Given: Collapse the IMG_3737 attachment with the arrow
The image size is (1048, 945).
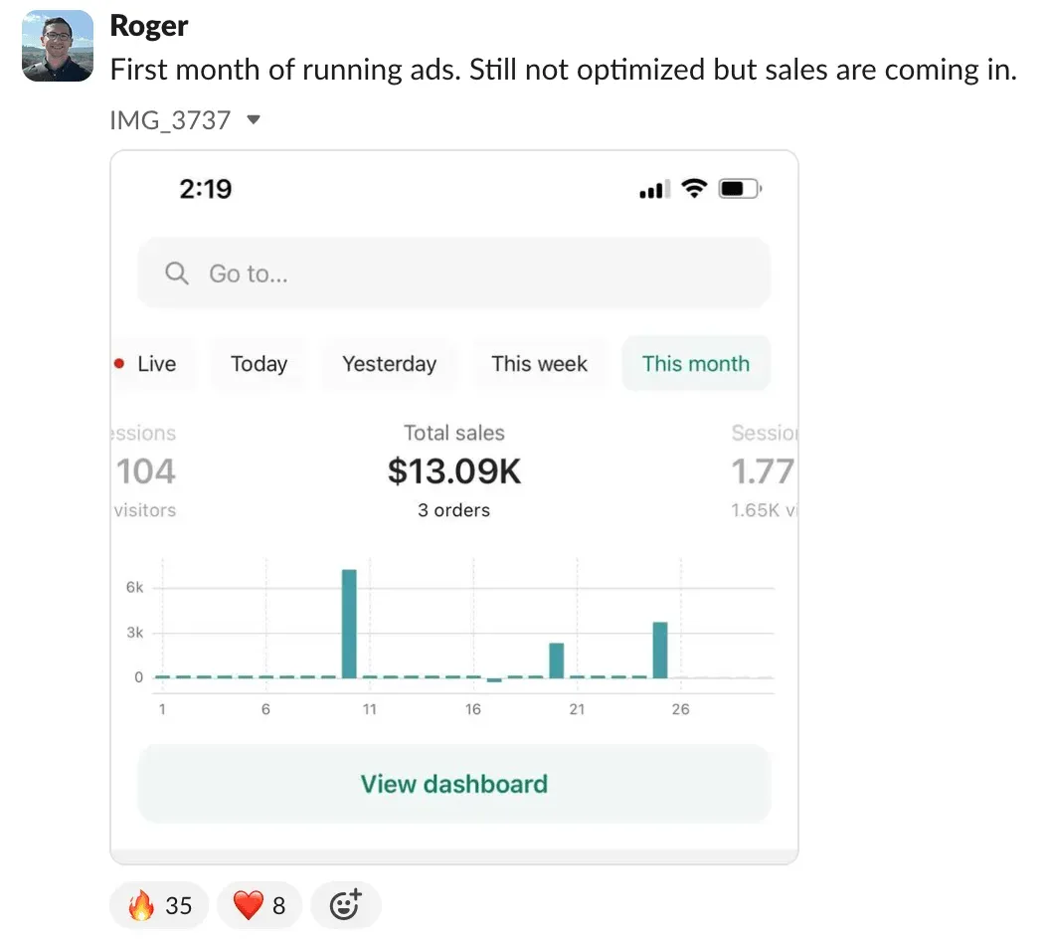Looking at the screenshot, I should click(254, 119).
